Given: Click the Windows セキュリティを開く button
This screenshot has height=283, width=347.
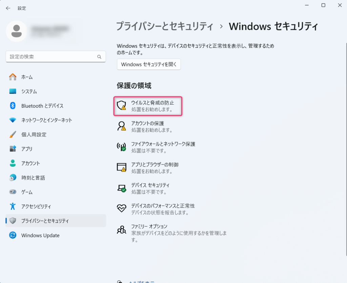Looking at the screenshot, I should 149,64.
